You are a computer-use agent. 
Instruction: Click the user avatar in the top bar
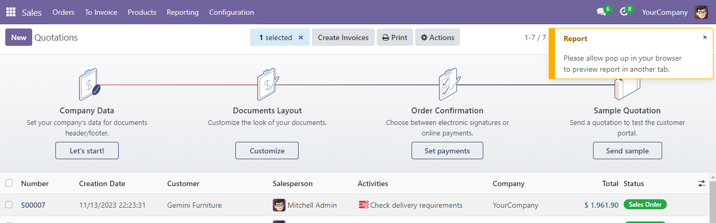[x=701, y=12]
